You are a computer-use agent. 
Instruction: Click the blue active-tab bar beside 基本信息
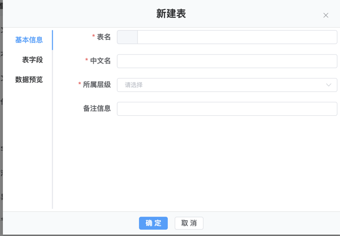click(x=52, y=40)
